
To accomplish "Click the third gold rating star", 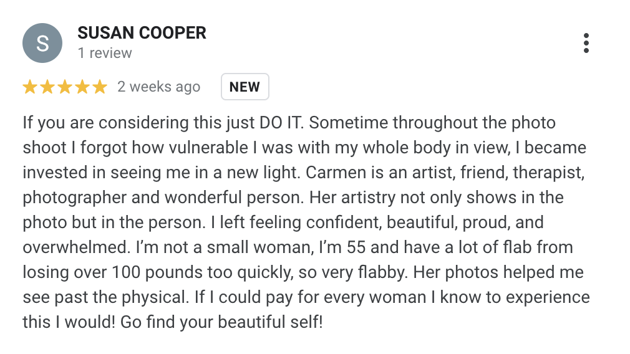I will (65, 87).
